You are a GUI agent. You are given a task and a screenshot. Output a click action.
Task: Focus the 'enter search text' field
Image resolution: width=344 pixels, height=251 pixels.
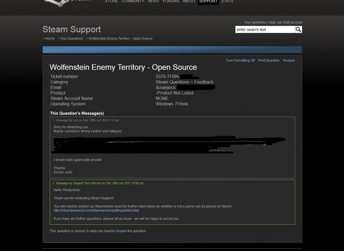tap(265, 30)
